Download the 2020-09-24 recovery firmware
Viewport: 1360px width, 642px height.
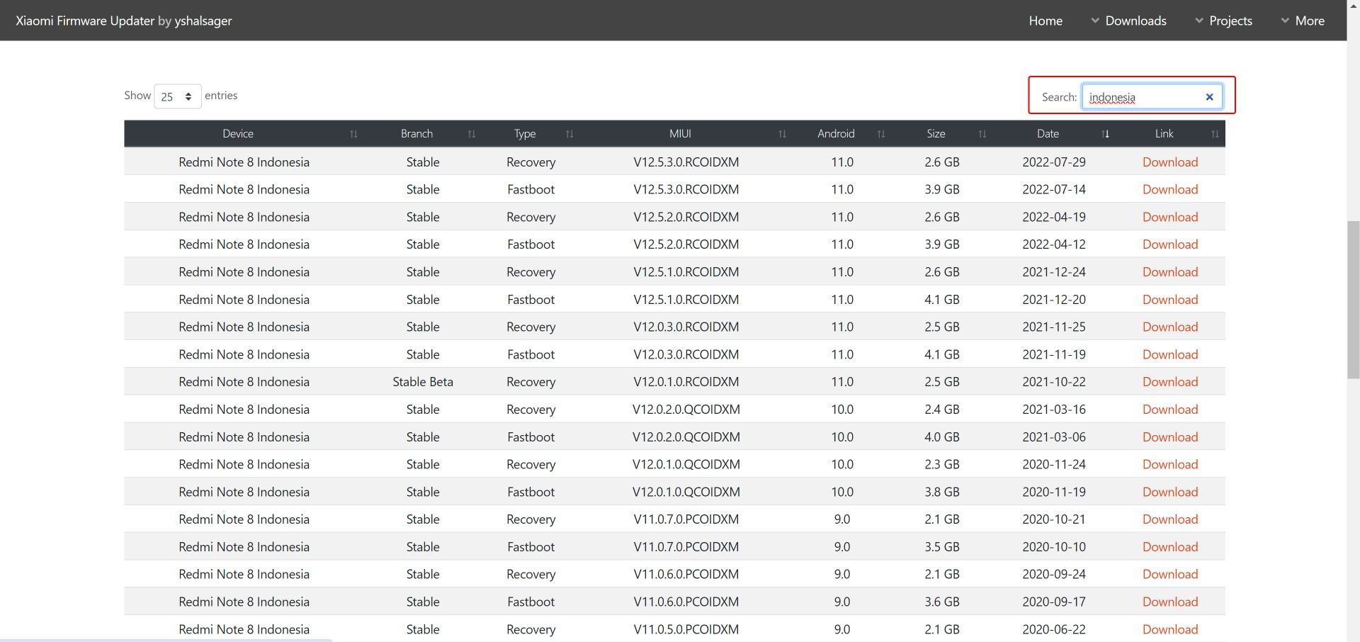click(x=1170, y=574)
